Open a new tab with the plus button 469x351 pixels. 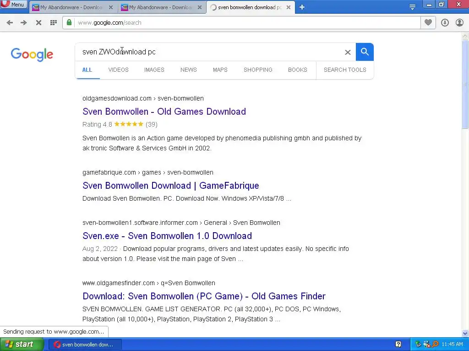click(x=302, y=7)
